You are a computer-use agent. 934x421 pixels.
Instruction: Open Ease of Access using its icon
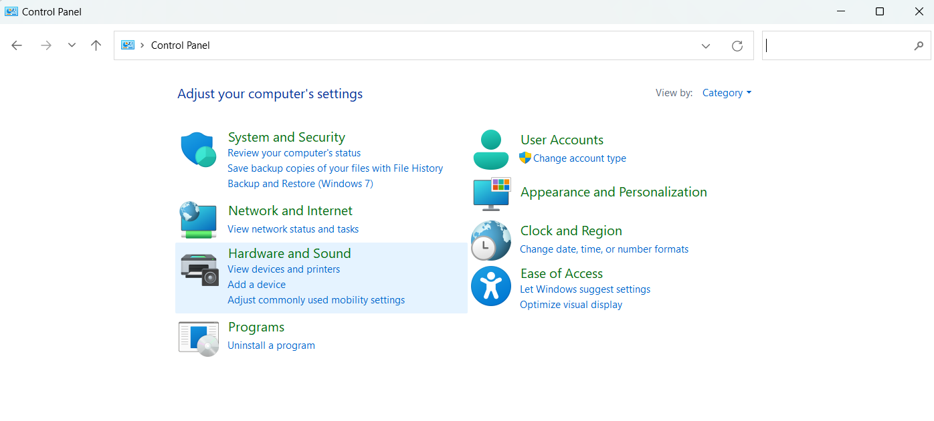(x=490, y=286)
